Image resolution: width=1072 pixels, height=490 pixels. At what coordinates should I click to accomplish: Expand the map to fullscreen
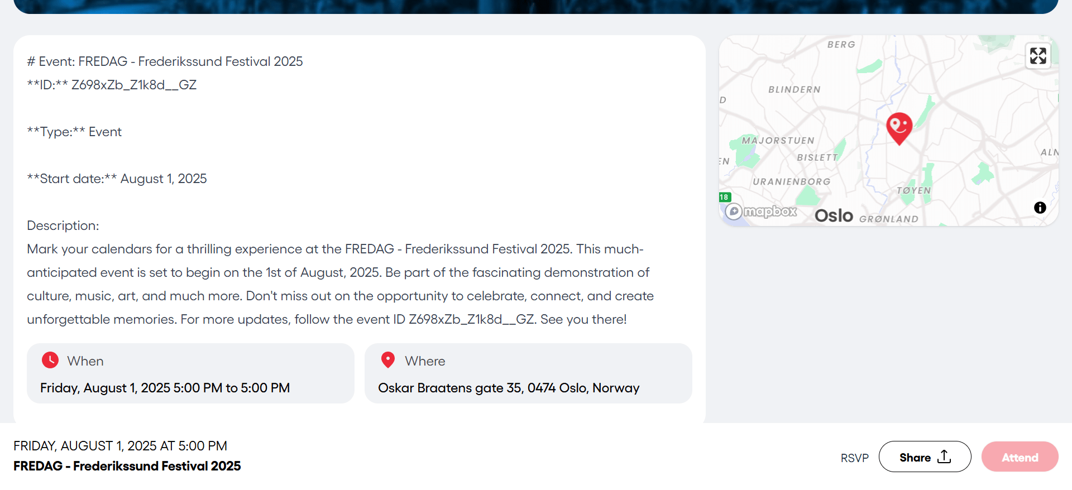tap(1038, 56)
